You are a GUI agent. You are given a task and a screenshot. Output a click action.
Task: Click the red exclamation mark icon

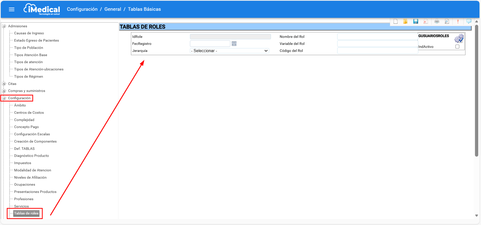click(458, 22)
